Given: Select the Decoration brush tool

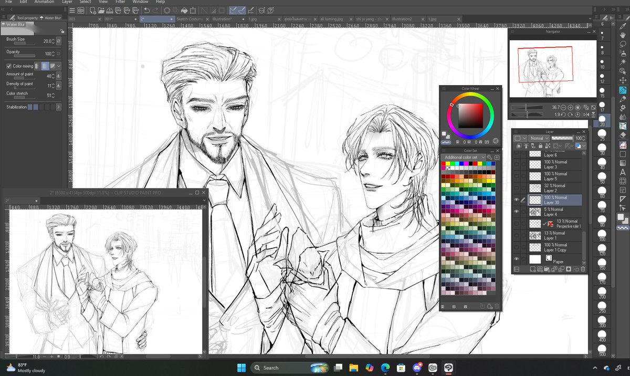Looking at the screenshot, I should 623,108.
